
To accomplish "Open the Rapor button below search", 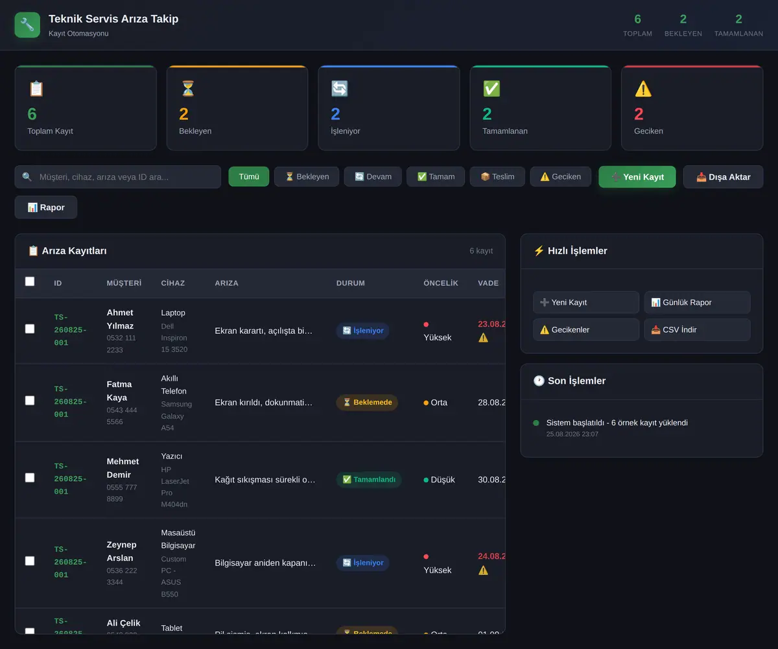I will [46, 207].
